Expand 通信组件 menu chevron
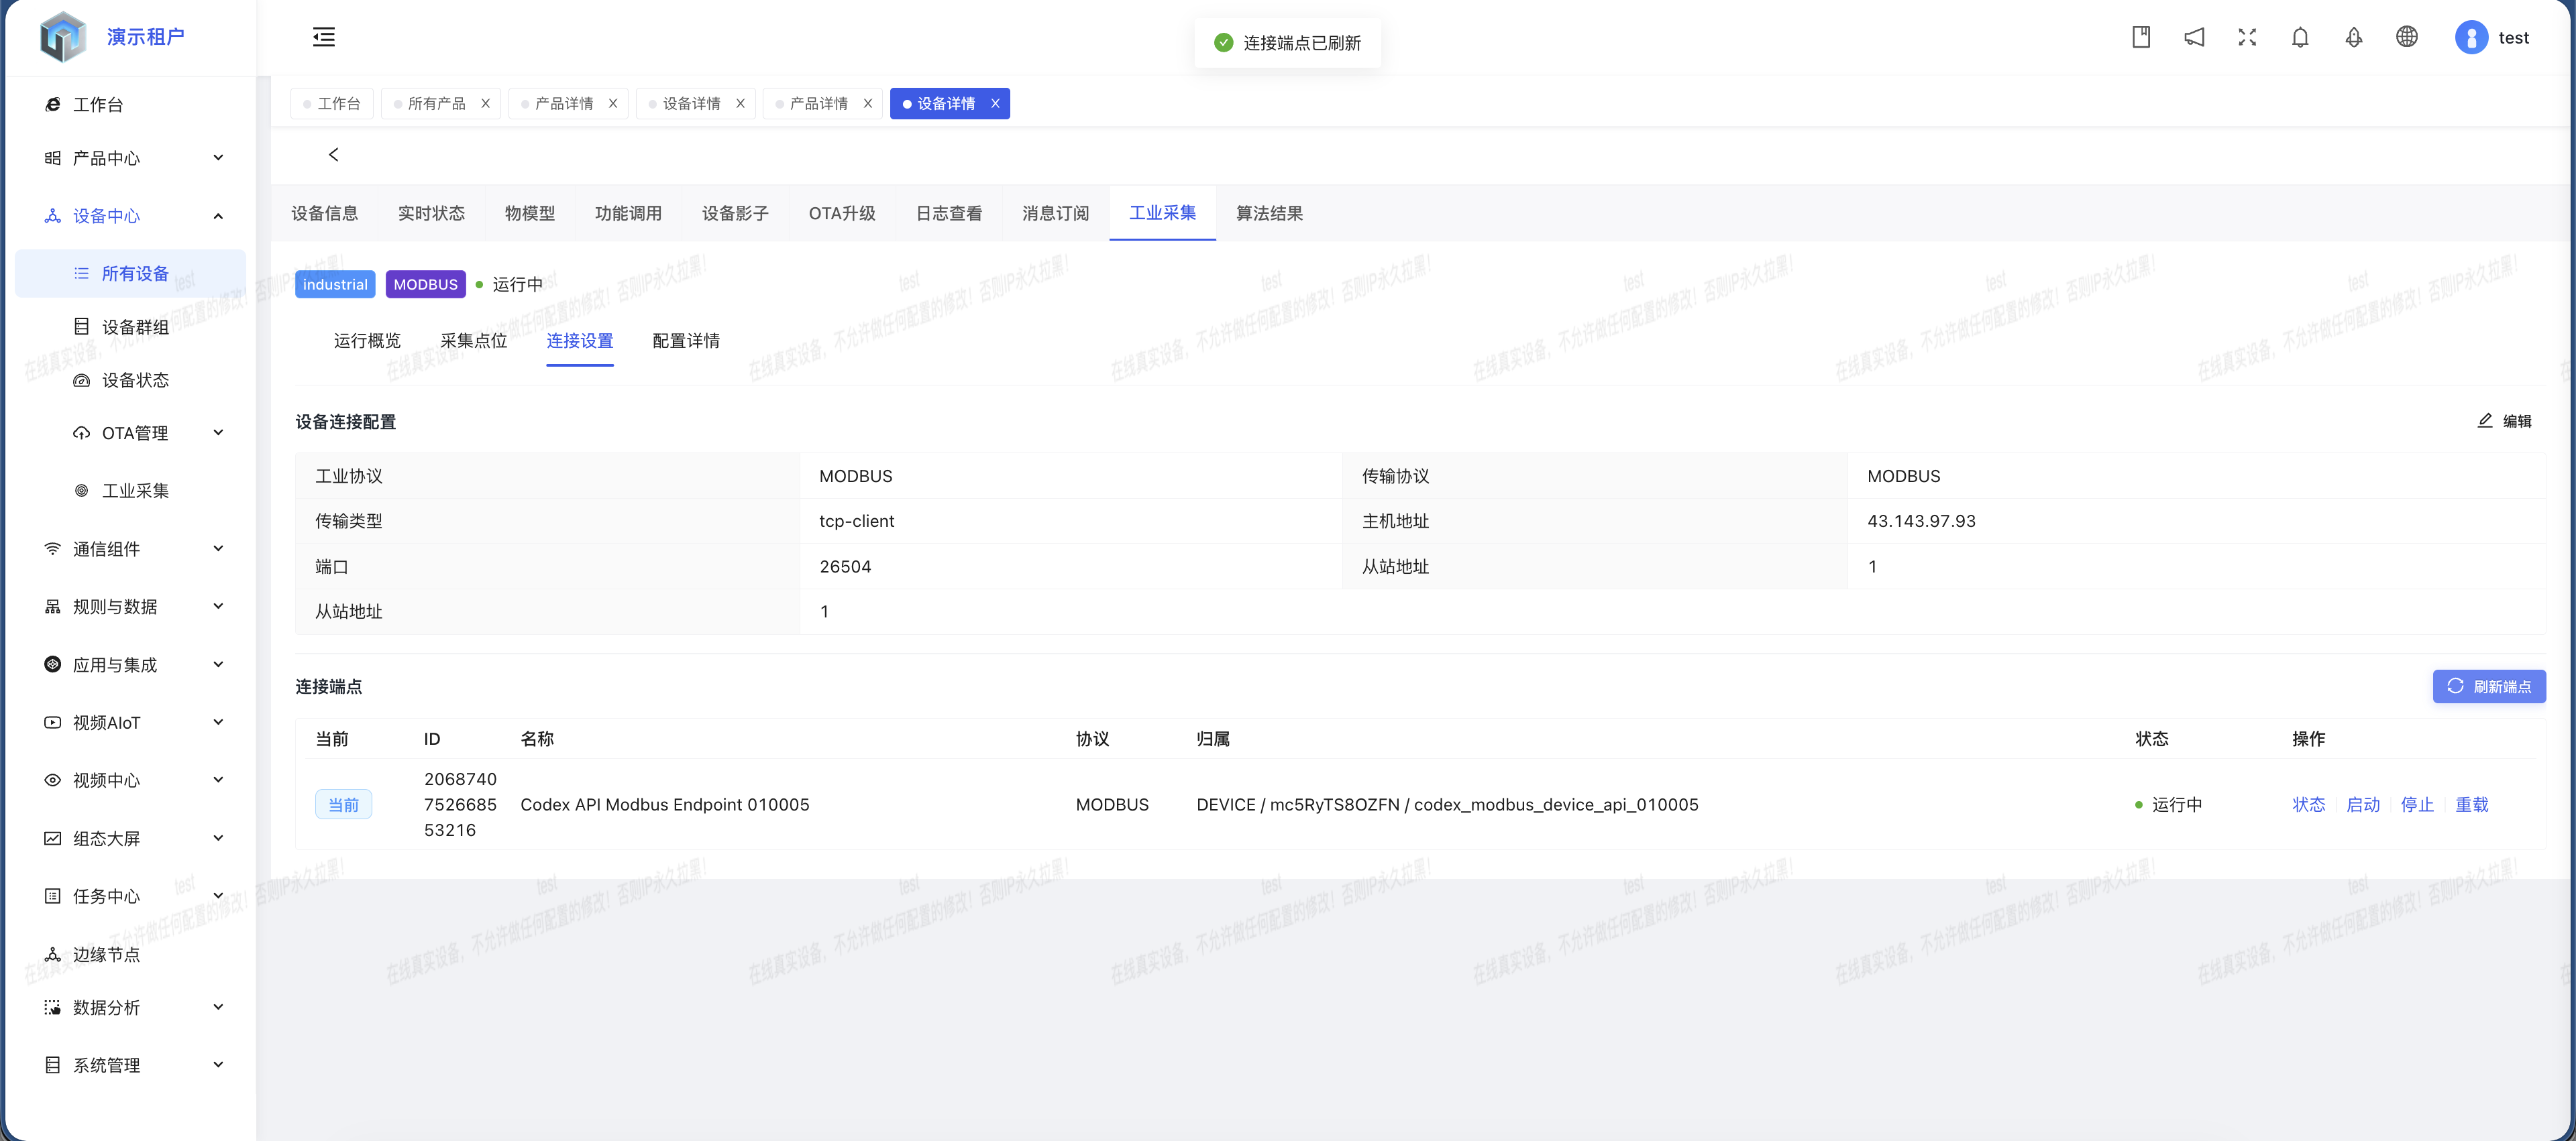The height and width of the screenshot is (1141, 2576). (218, 548)
